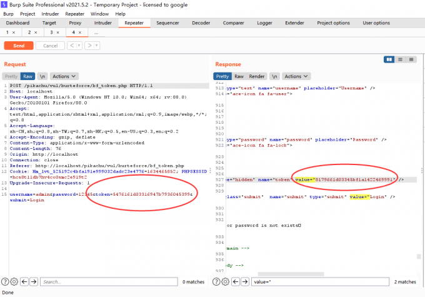
Task: Close Repeater tab 2
Action: point(36,33)
